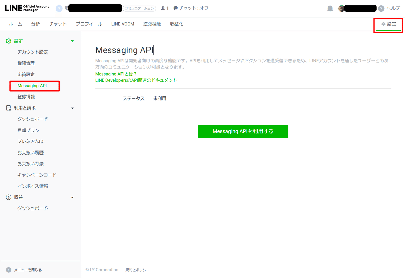Open the notifications bell
The width and height of the screenshot is (405, 278).
(330, 9)
